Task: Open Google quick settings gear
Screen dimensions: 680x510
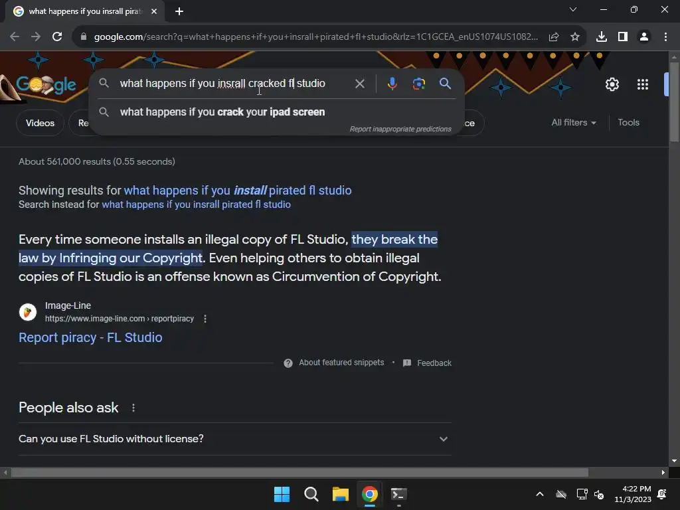Action: click(612, 84)
